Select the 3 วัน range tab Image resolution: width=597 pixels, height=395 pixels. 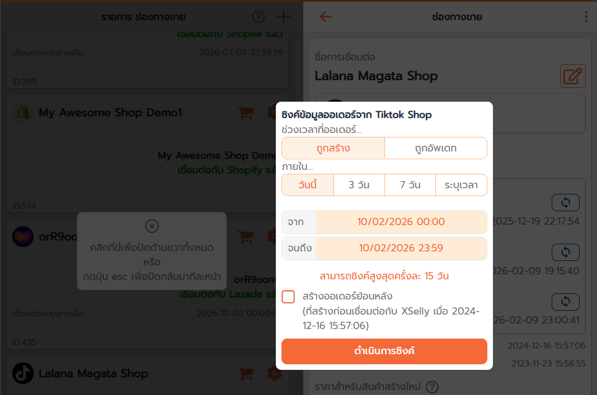[359, 185]
